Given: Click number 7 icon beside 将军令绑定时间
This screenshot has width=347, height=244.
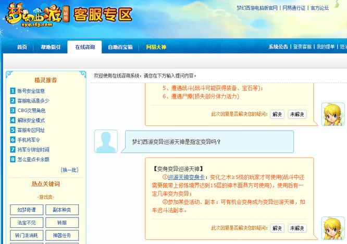Looking at the screenshot, I should [13, 149].
